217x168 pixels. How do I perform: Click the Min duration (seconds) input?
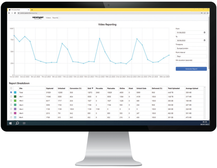[191, 64]
